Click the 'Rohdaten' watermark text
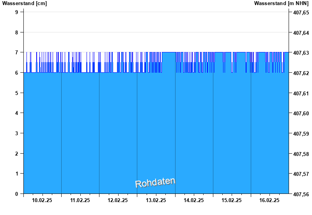This screenshot has height=215, width=312. pos(155,183)
